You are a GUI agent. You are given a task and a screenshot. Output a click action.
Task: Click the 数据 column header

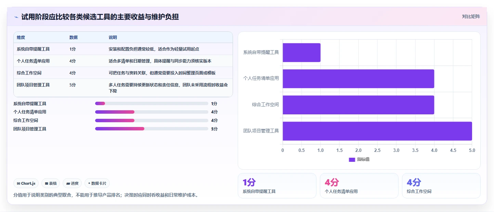pyautogui.click(x=74, y=38)
